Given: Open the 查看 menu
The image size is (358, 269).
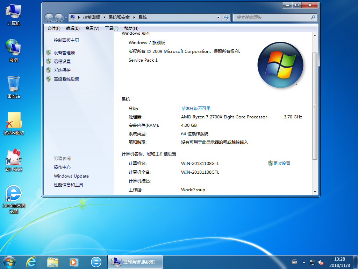Looking at the screenshot, I should tap(92, 28).
